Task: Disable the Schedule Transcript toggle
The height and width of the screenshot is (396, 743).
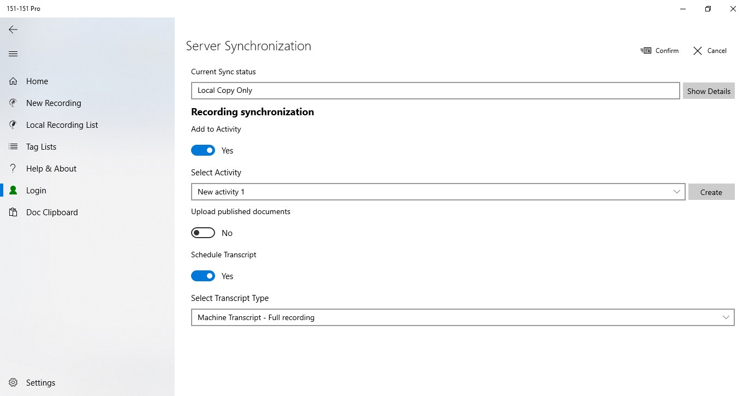Action: tap(203, 276)
